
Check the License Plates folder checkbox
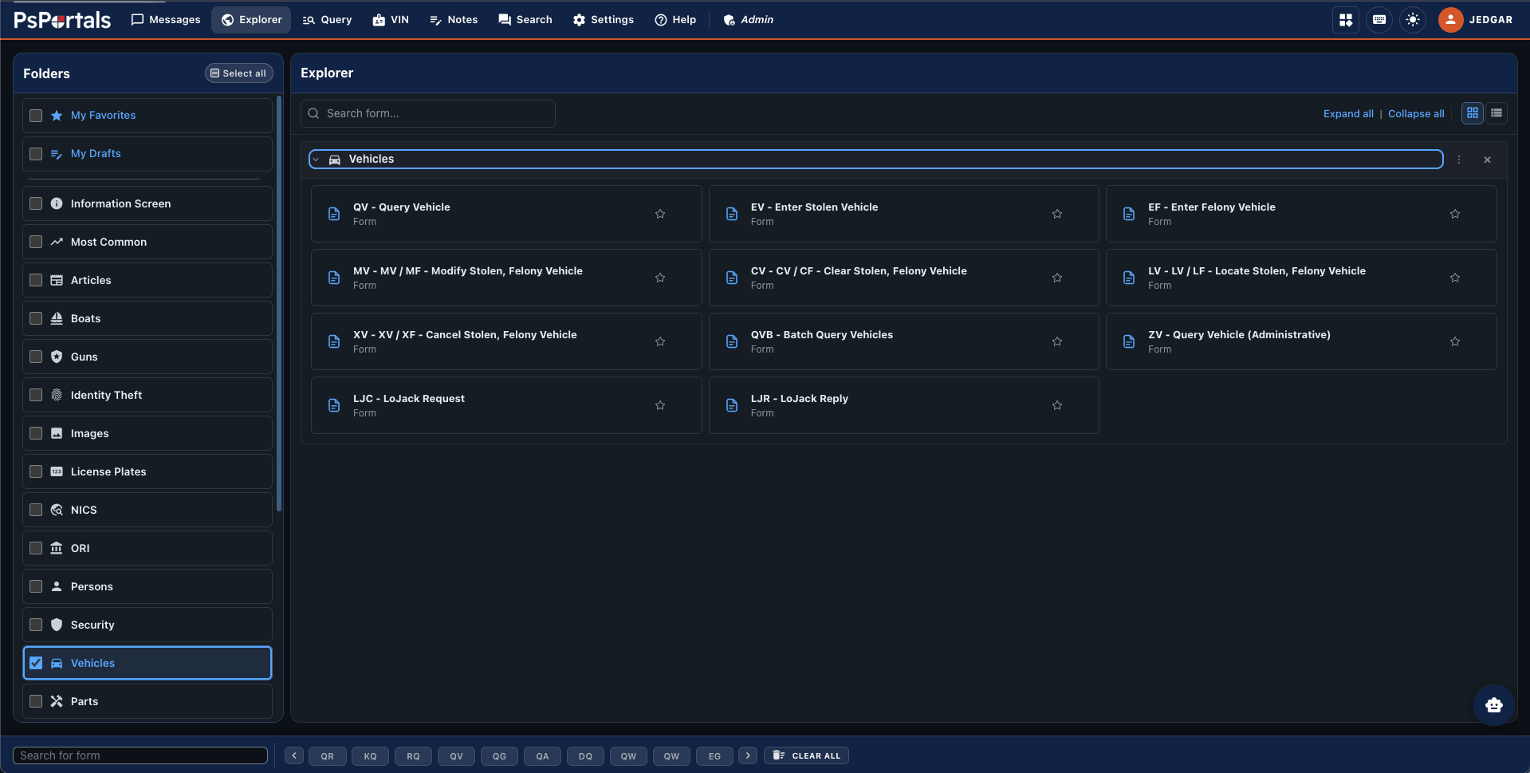(x=36, y=471)
